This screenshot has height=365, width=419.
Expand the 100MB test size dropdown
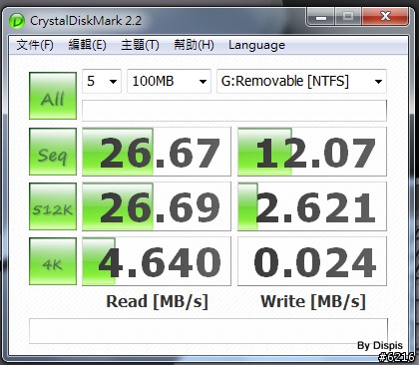pyautogui.click(x=169, y=81)
